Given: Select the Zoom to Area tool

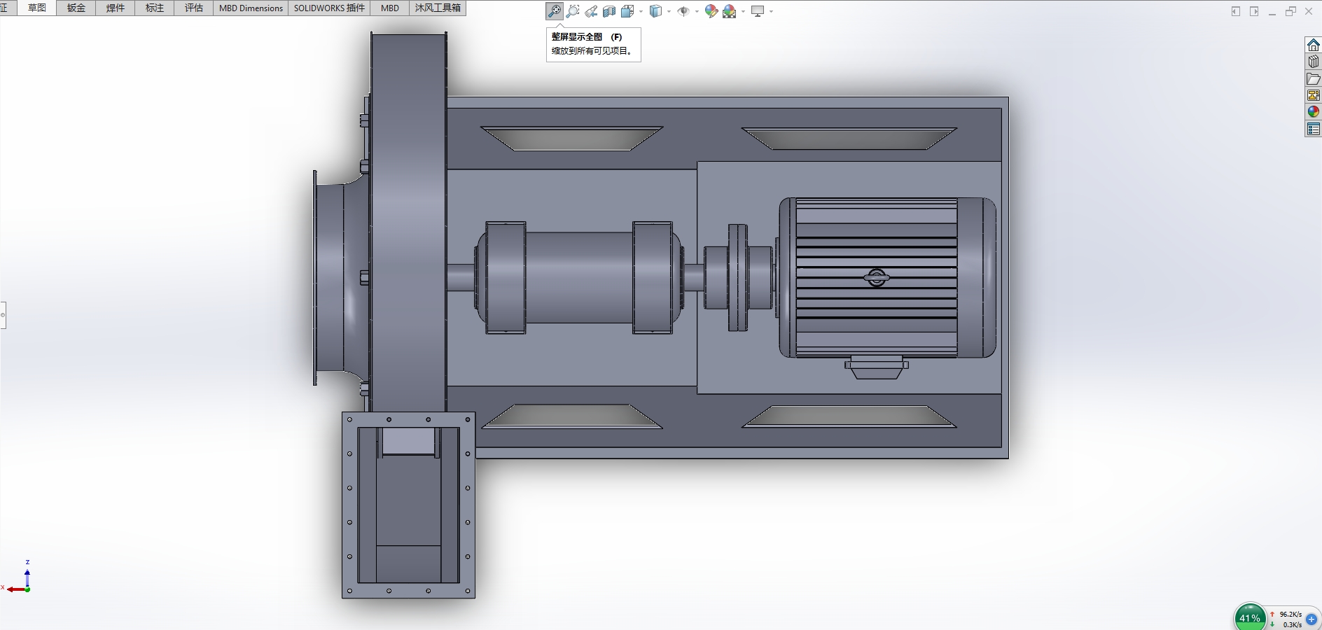Looking at the screenshot, I should tap(573, 11).
